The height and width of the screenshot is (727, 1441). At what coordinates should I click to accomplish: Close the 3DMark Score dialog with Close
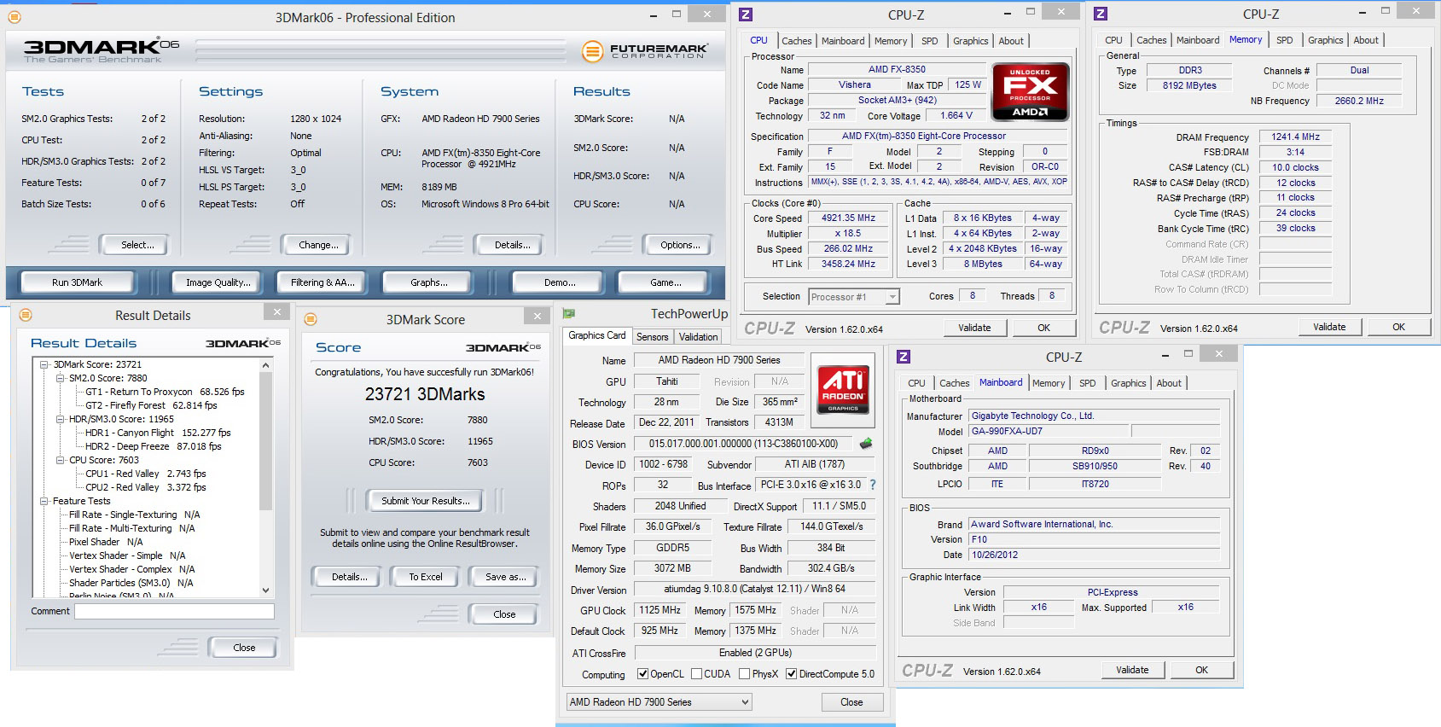(x=504, y=614)
